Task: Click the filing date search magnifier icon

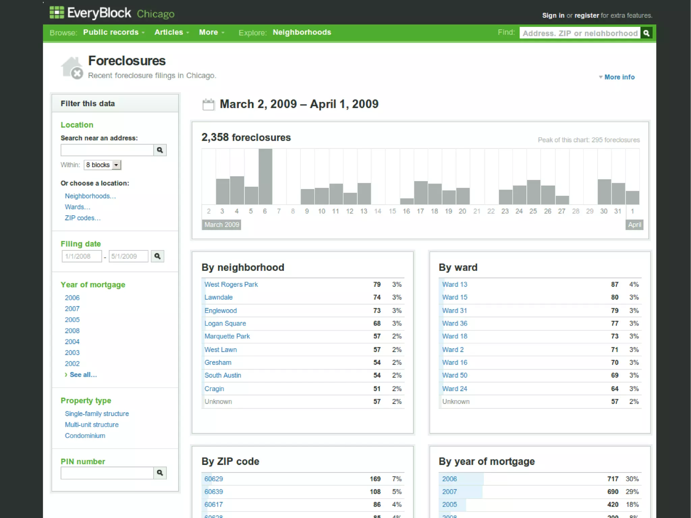Action: [x=157, y=256]
